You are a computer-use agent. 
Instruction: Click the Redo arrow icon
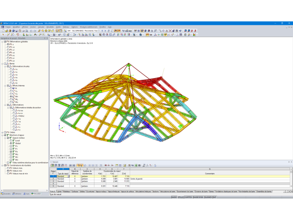coord(35,31)
